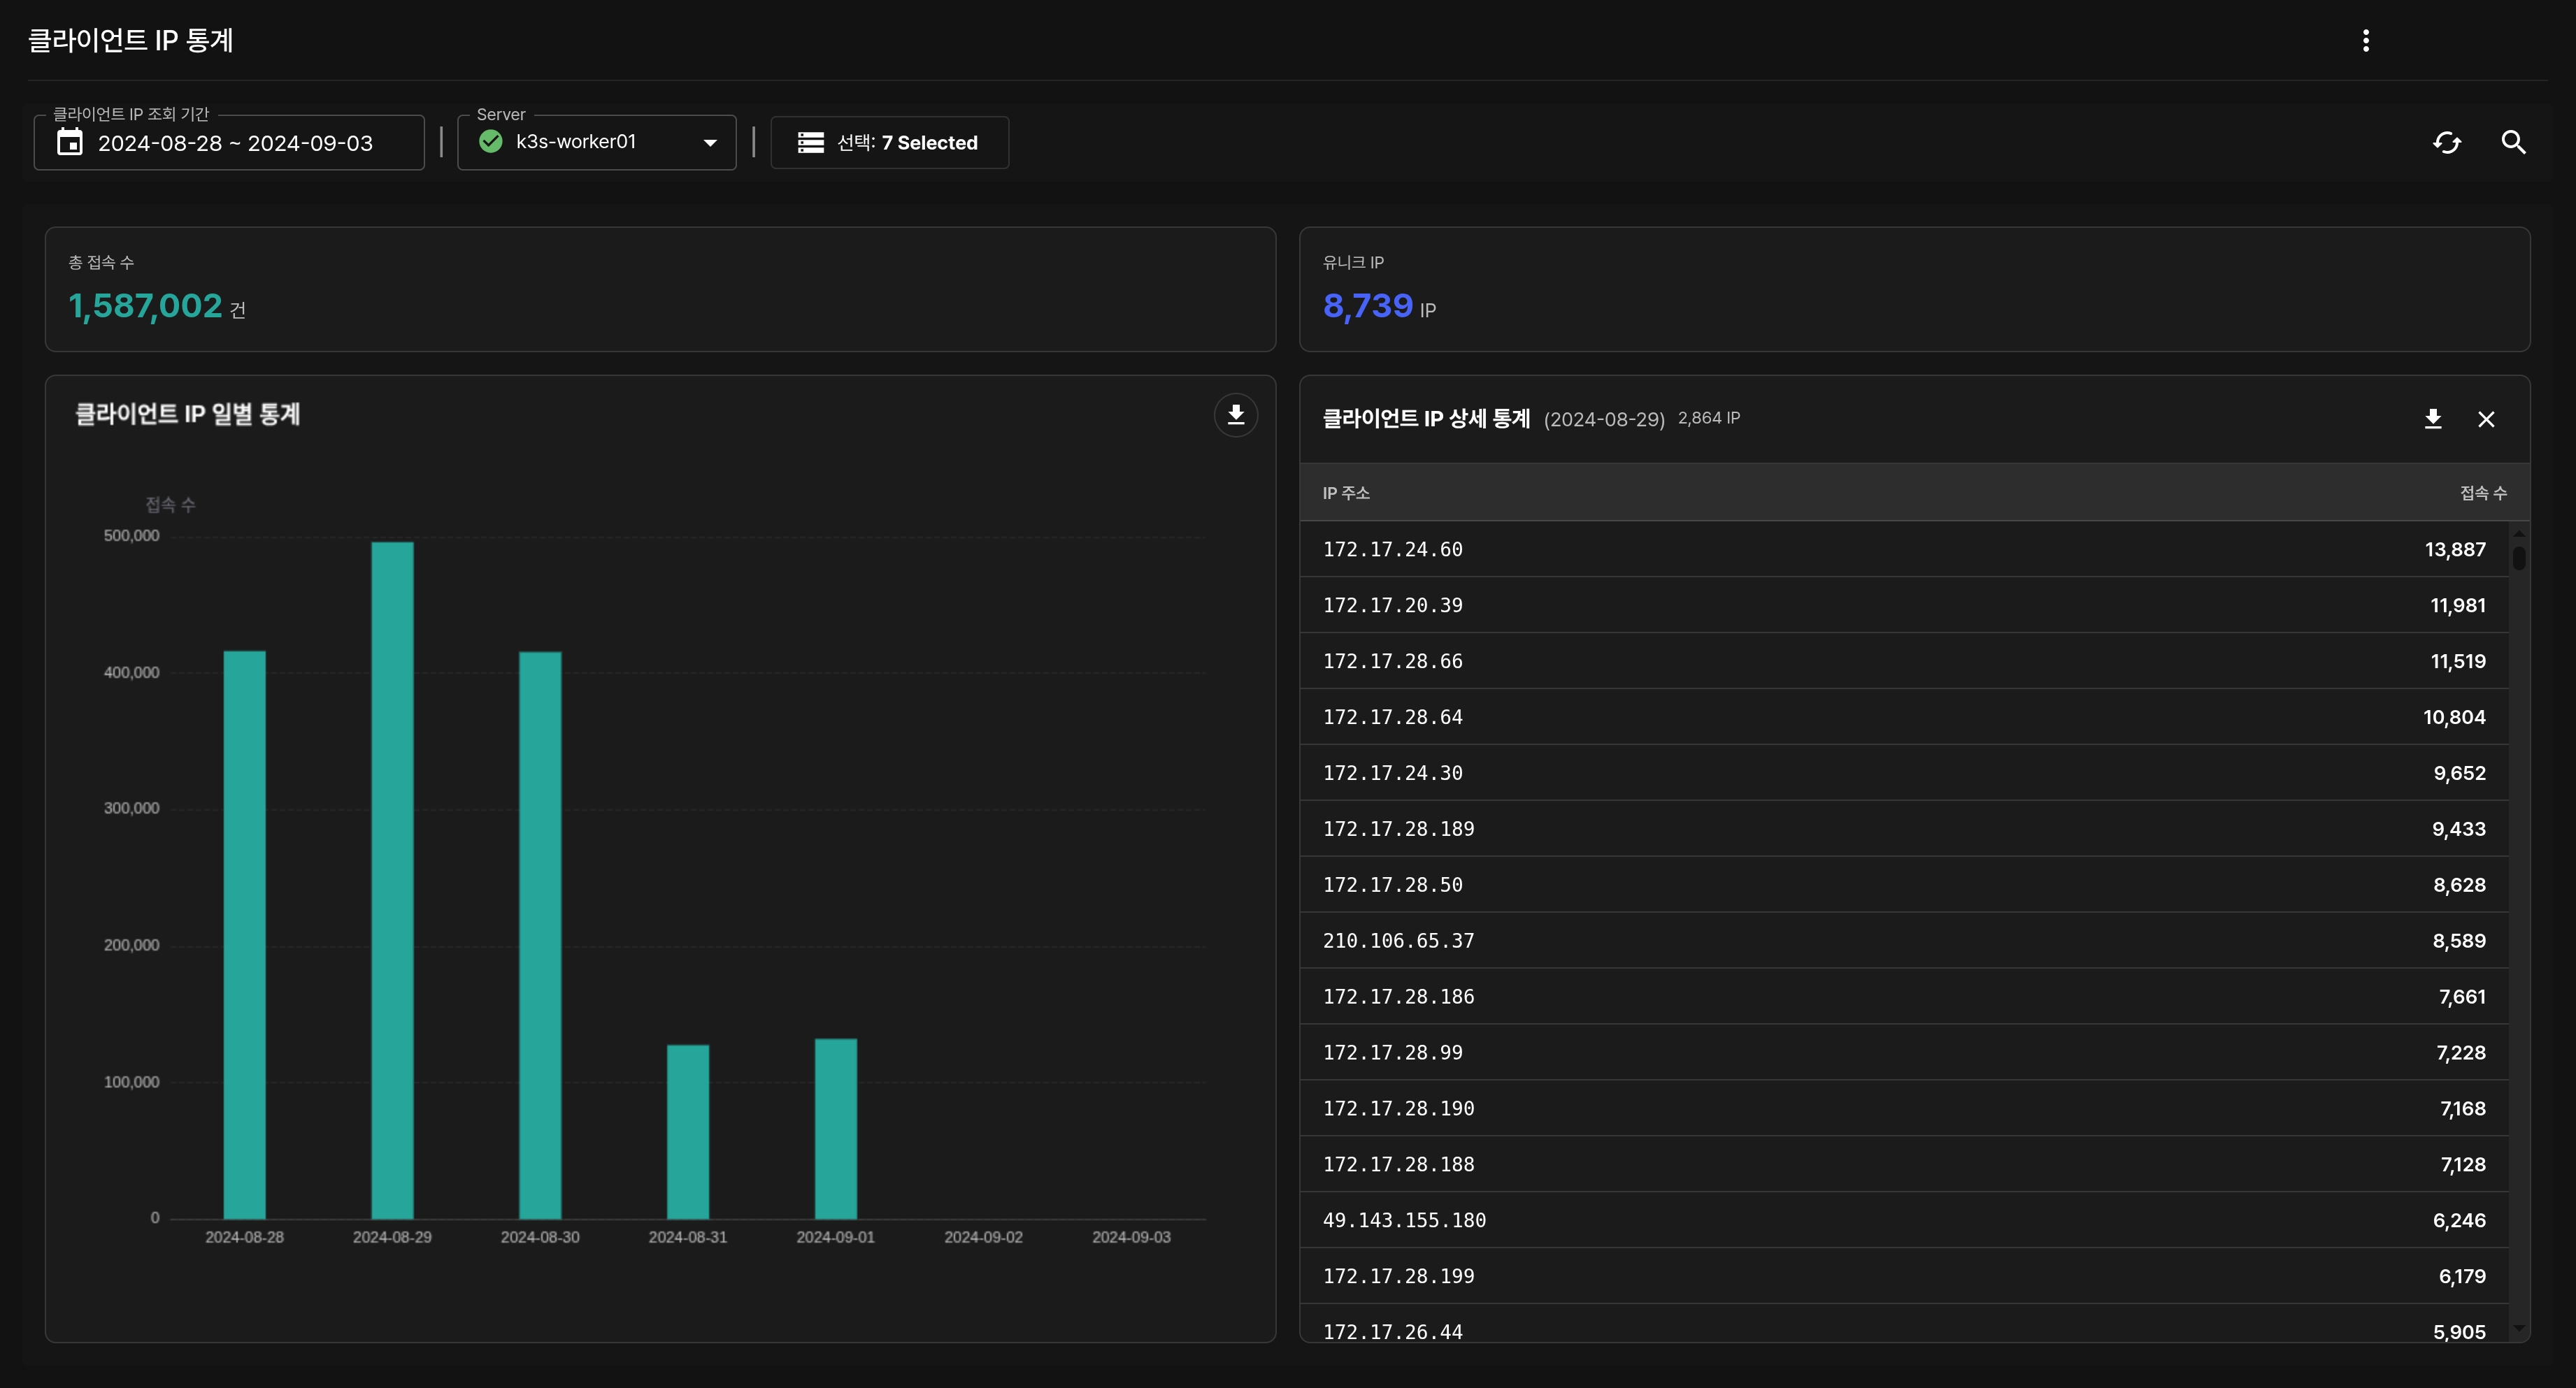Click the 210.106.65.37 IP row
This screenshot has width=2576, height=1388.
(1900, 940)
